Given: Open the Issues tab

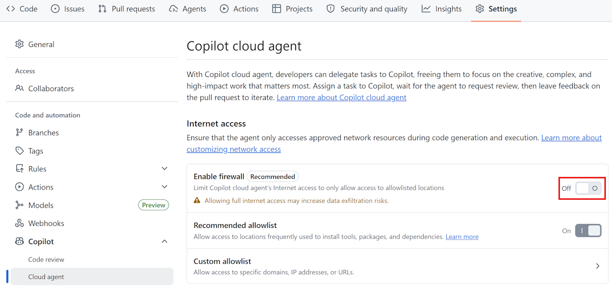Looking at the screenshot, I should pyautogui.click(x=68, y=9).
